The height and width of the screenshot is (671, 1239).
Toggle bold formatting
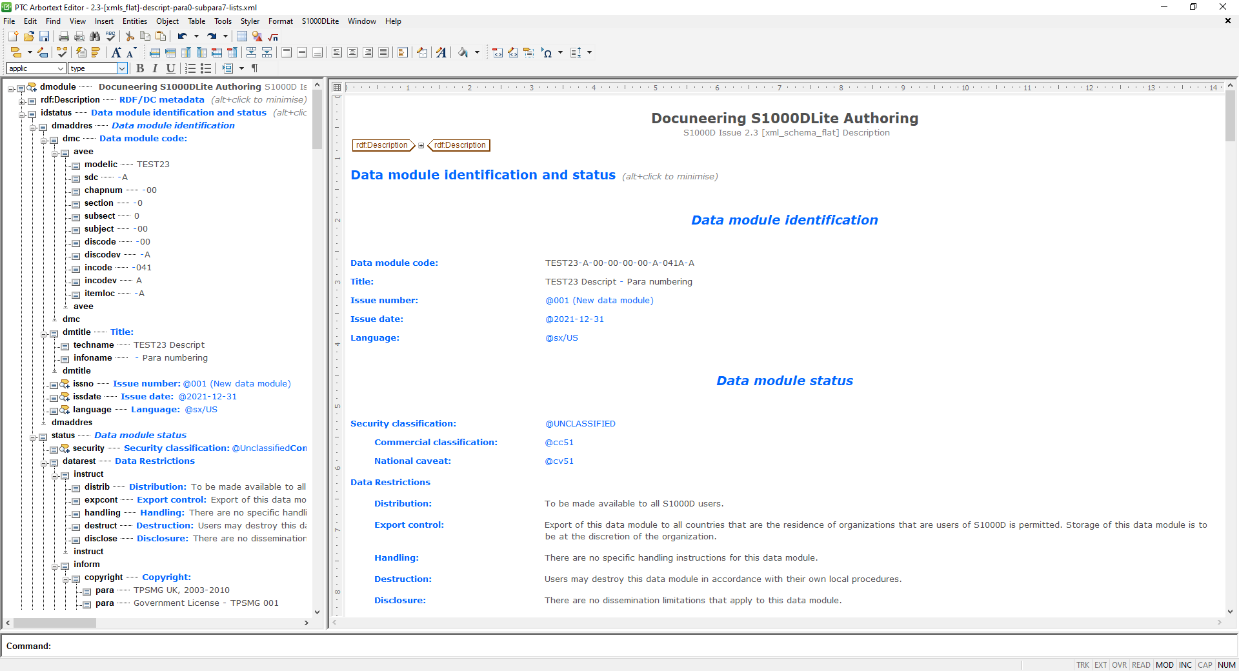(x=140, y=68)
